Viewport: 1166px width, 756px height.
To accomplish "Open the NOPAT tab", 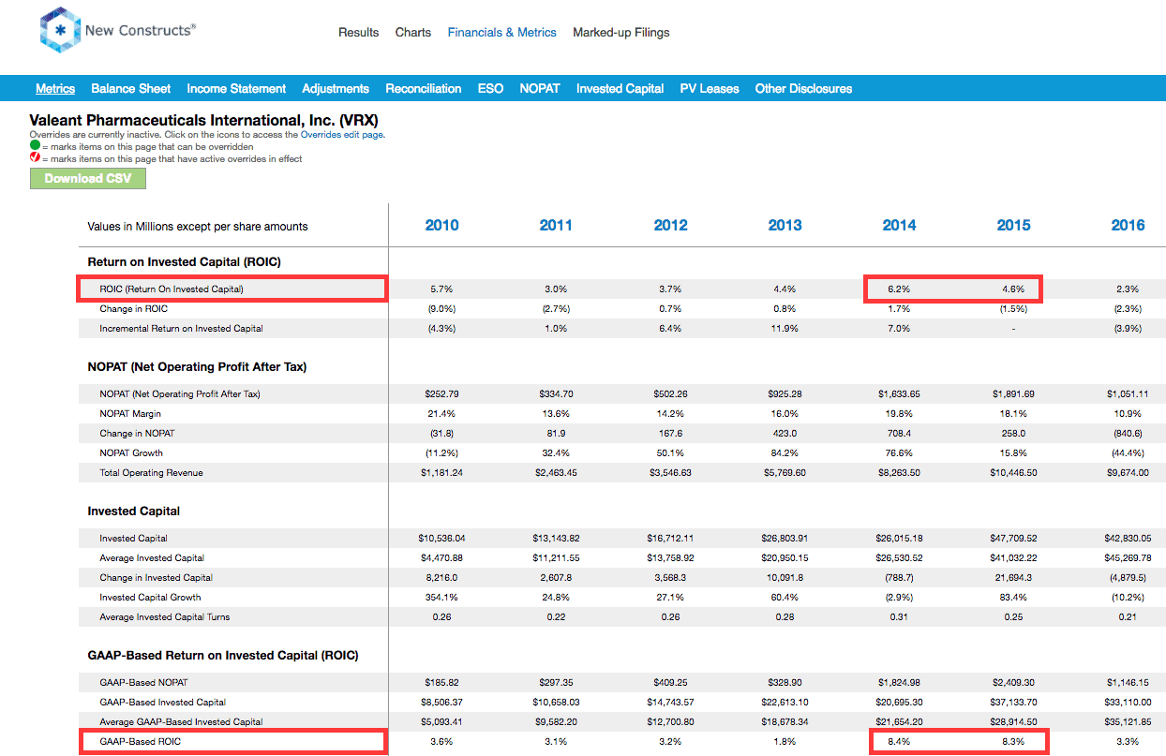I will (x=540, y=88).
